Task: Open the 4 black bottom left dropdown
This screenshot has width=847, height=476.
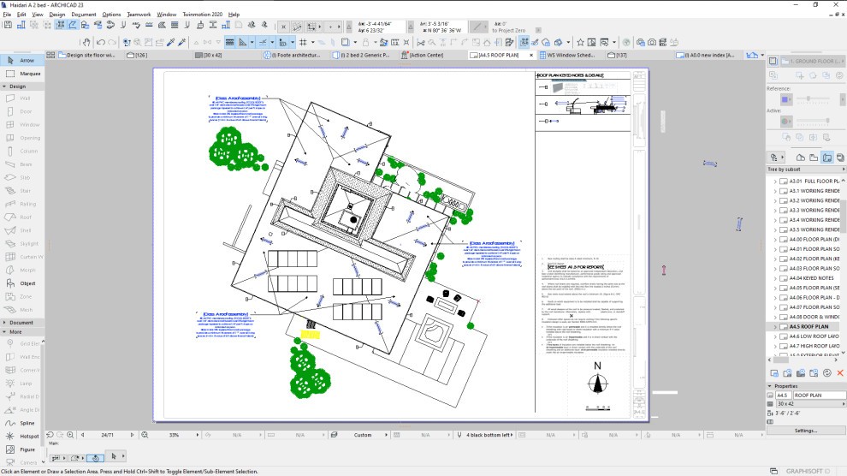Action: [x=489, y=434]
